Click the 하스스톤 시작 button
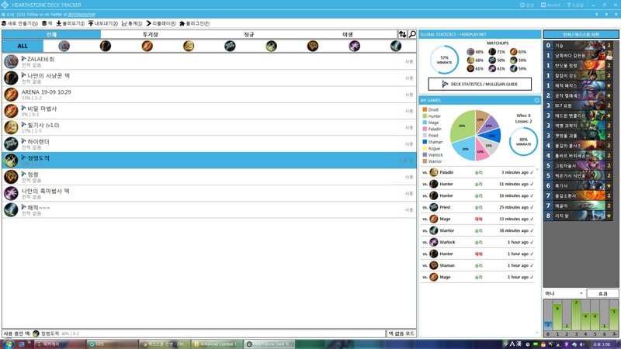The height and width of the screenshot is (349, 621). [x=581, y=34]
